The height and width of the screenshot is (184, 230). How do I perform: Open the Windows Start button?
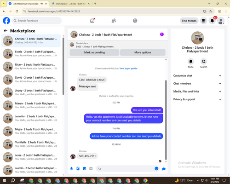point(4,180)
